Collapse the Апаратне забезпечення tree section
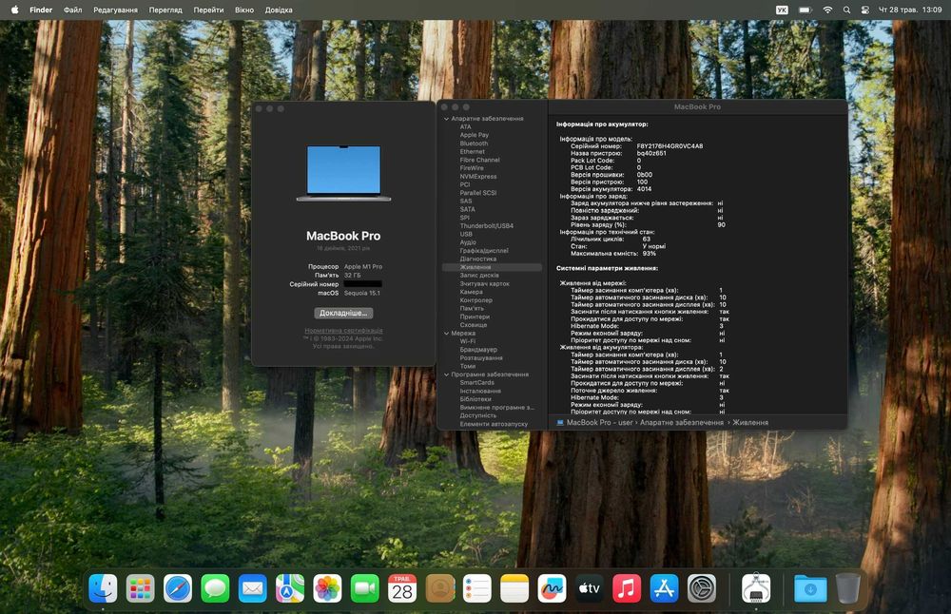 [x=446, y=119]
